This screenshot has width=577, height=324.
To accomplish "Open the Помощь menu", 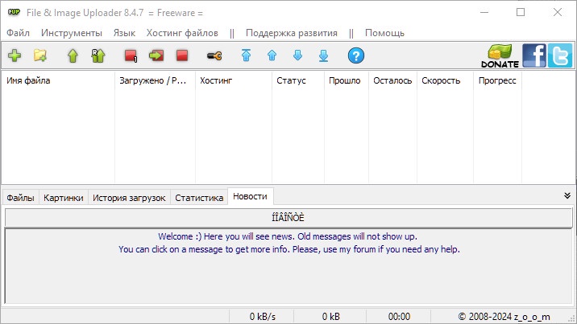I will [x=384, y=33].
